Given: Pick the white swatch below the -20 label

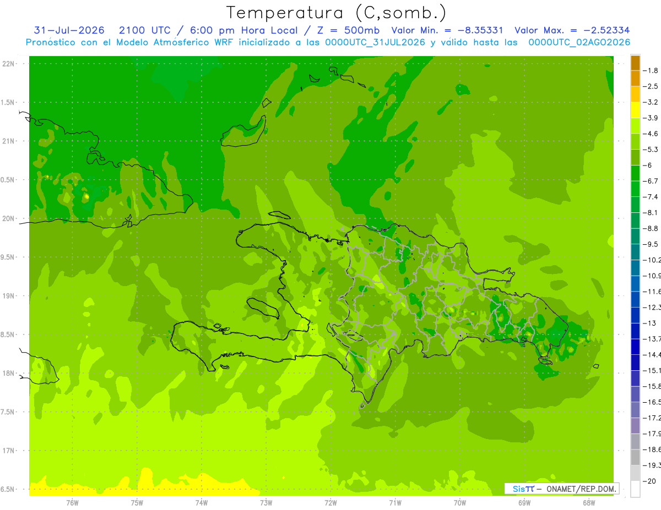Looking at the screenshot, I should (x=635, y=489).
